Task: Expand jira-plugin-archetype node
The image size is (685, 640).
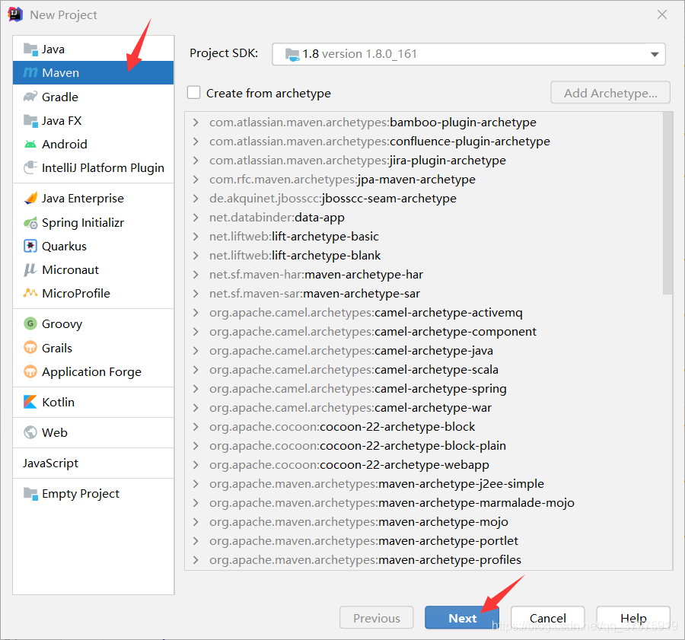Action: pyautogui.click(x=196, y=161)
